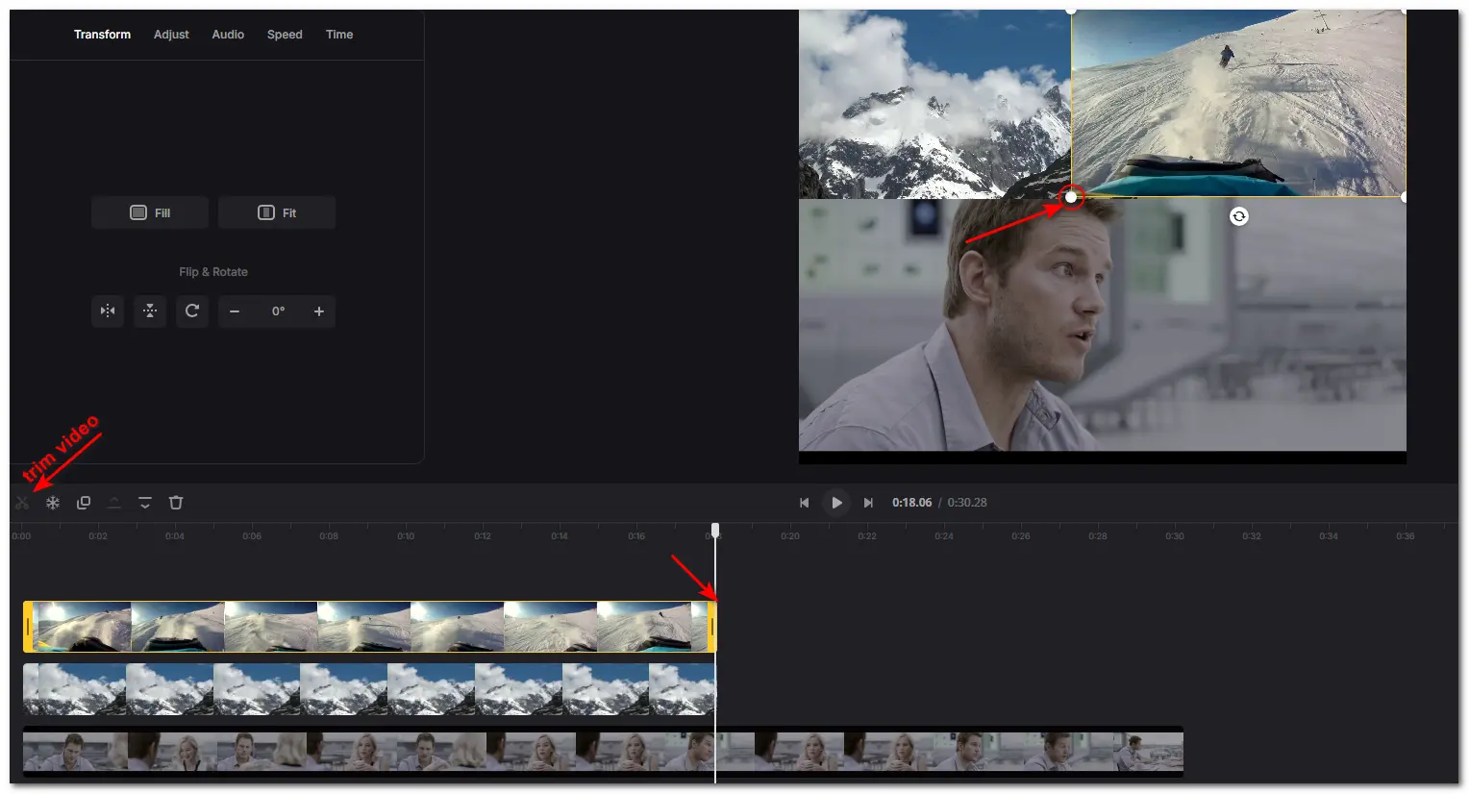This screenshot has width=1469, height=794.
Task: Click the Flip & Rotate label
Action: click(x=213, y=272)
